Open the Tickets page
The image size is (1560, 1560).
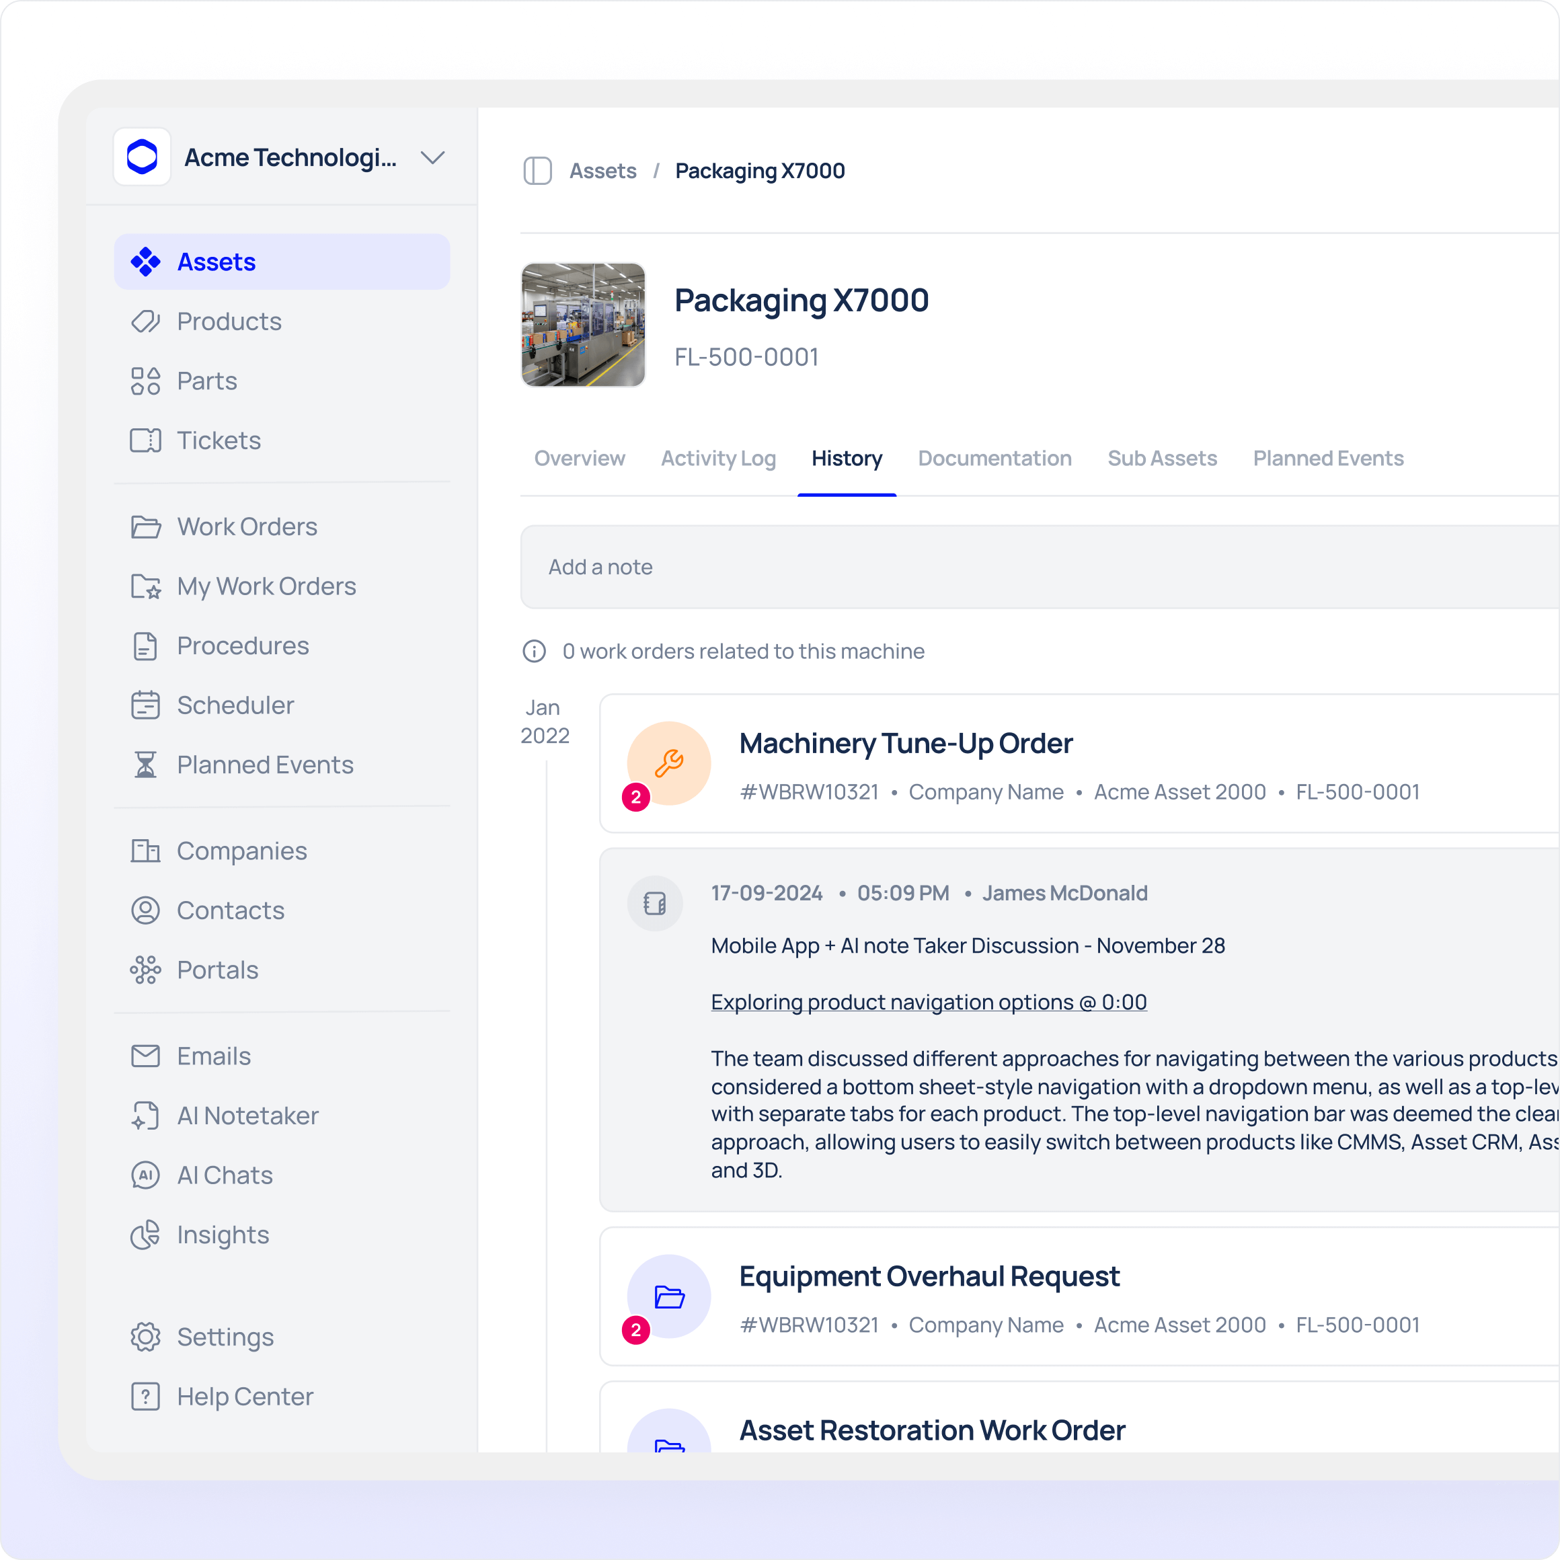(218, 441)
